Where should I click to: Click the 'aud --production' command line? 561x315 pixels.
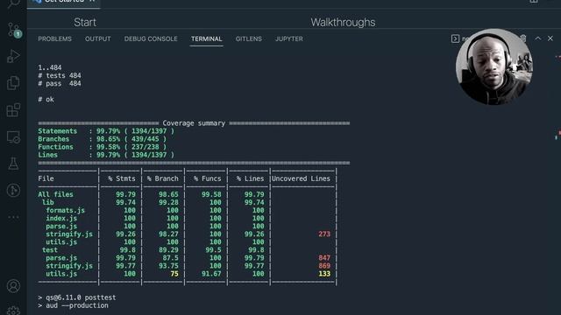coord(73,305)
